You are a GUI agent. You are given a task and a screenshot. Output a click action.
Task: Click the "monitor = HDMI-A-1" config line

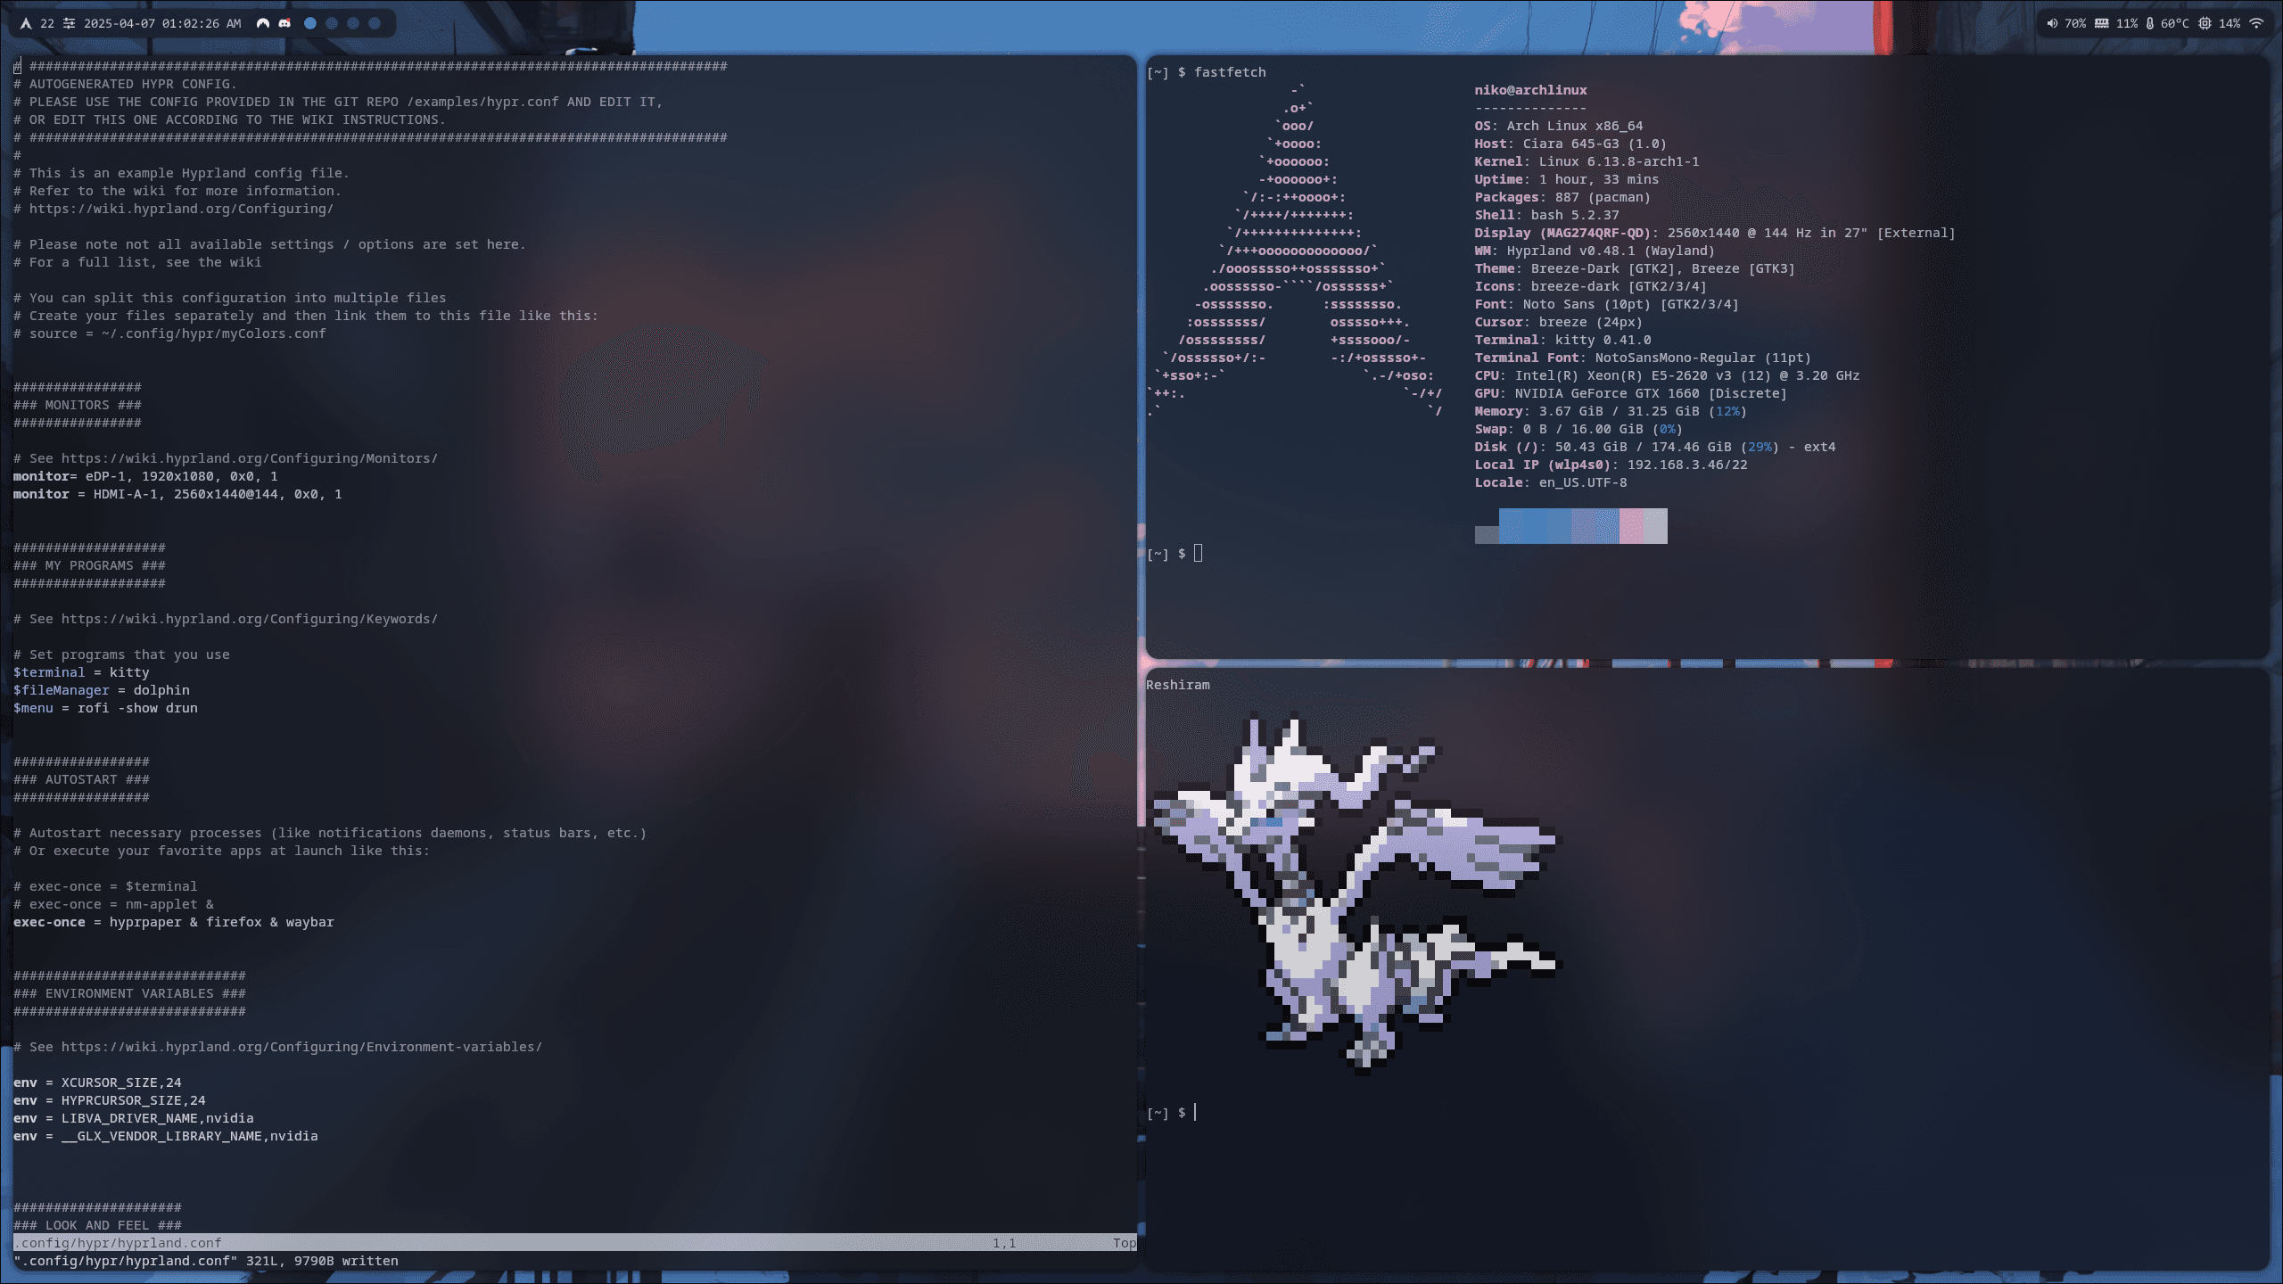[x=177, y=494]
